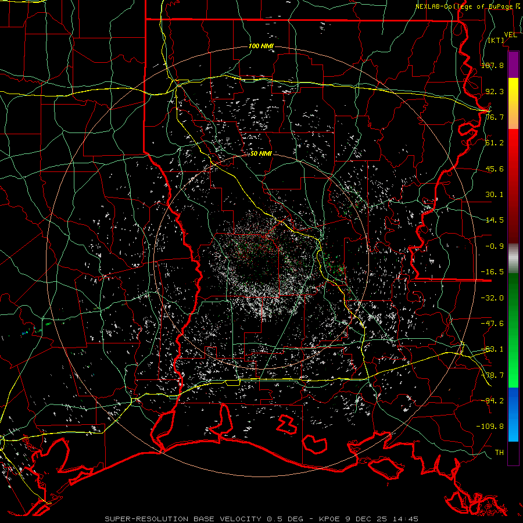Click the 45.6 velocity scale value
This screenshot has height=523, width=523.
(495, 169)
